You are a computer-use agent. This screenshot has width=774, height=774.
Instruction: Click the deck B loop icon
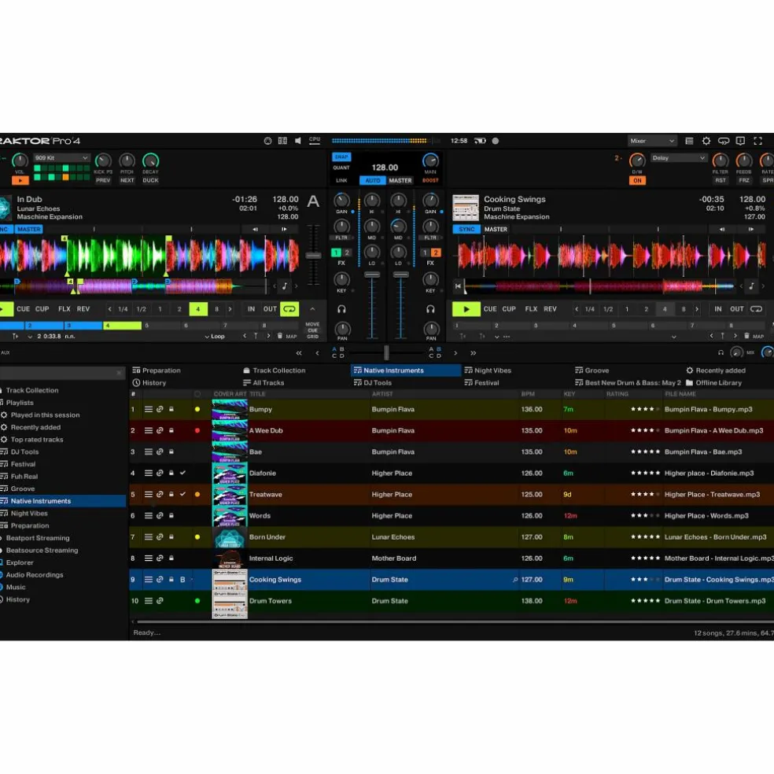[756, 309]
